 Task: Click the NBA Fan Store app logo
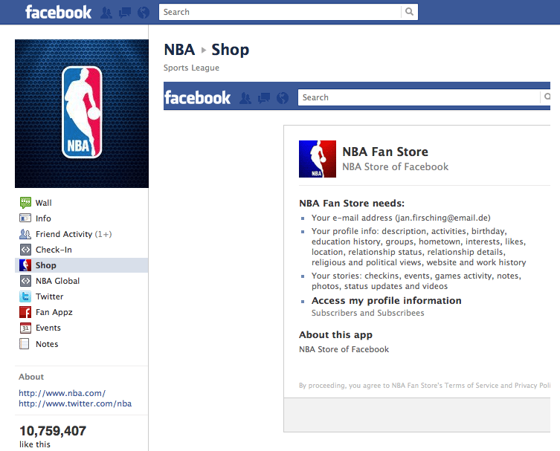click(x=318, y=159)
